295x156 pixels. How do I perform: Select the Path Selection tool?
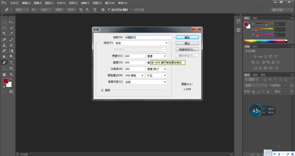[x=4, y=68]
